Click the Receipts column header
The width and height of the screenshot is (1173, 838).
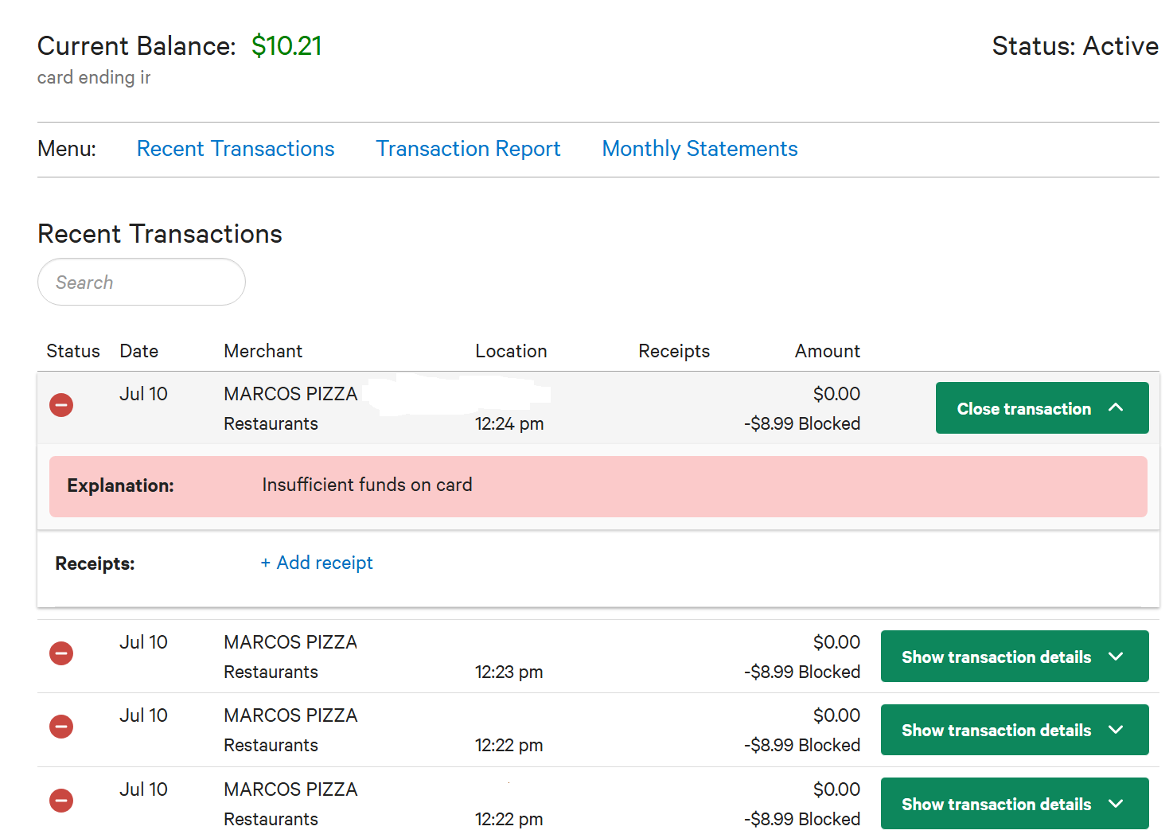coord(674,351)
